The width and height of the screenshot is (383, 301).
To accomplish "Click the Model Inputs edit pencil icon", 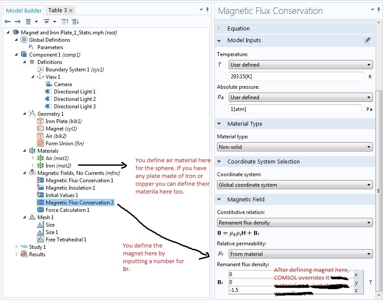I will [x=367, y=40].
